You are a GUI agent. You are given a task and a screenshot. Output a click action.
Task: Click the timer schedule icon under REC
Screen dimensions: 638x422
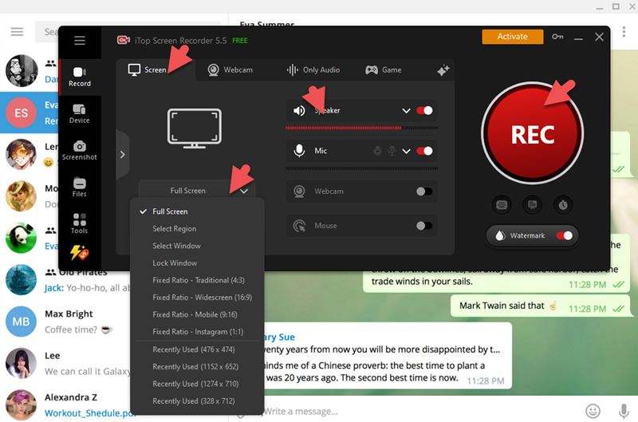tap(563, 204)
